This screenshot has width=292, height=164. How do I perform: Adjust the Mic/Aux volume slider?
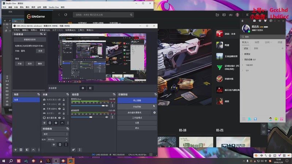(88, 106)
